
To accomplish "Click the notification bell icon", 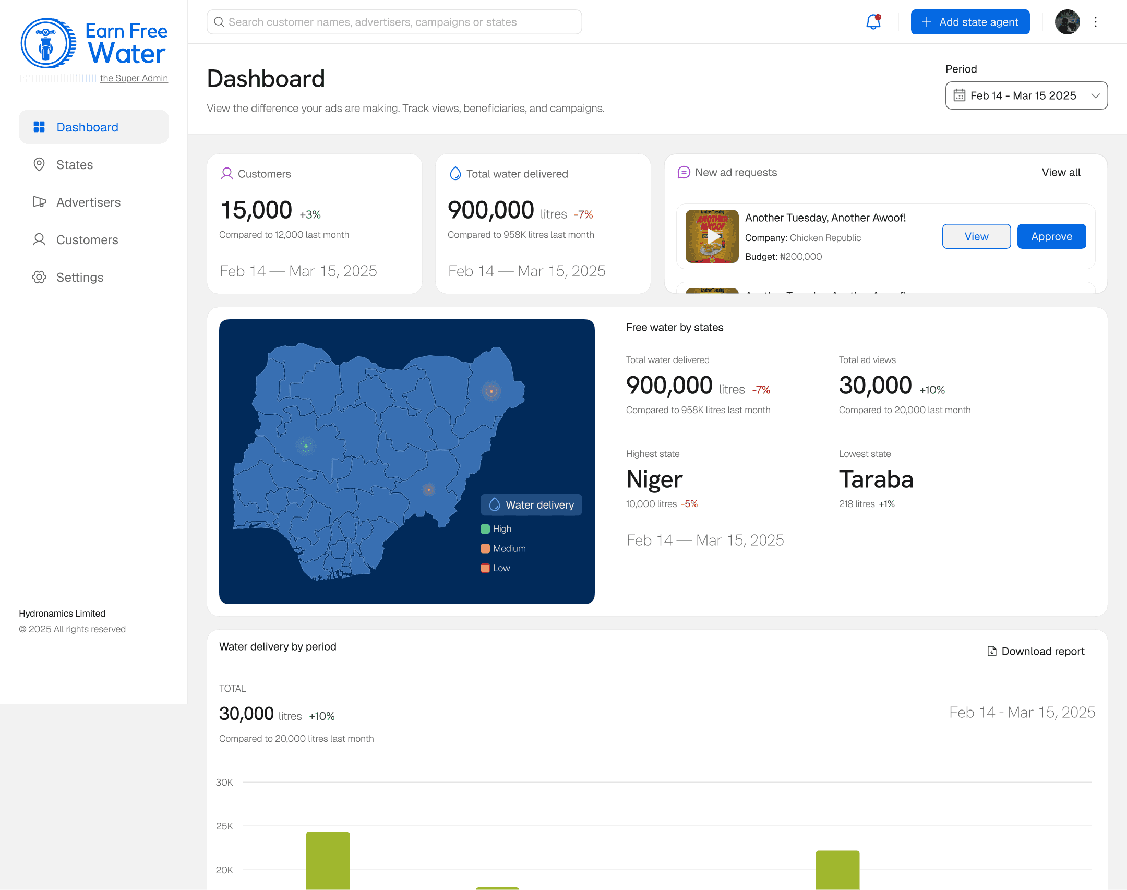I will tap(873, 22).
